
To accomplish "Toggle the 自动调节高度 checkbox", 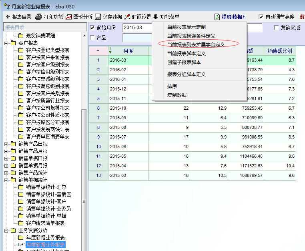I will (261, 17).
